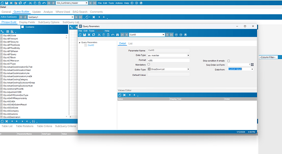
Task: Move the value down in the Values Editor
Action: 134,95
